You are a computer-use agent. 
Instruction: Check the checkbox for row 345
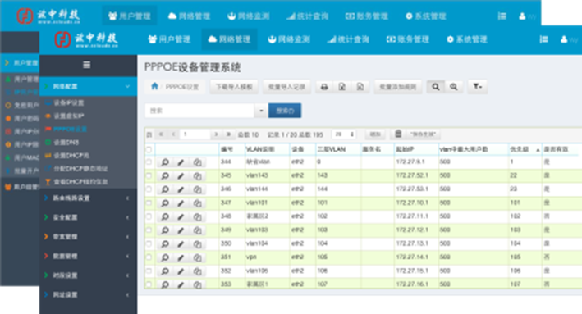(149, 175)
